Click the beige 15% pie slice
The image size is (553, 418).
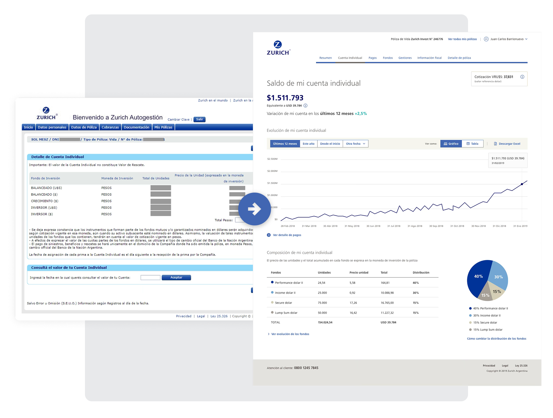click(497, 291)
